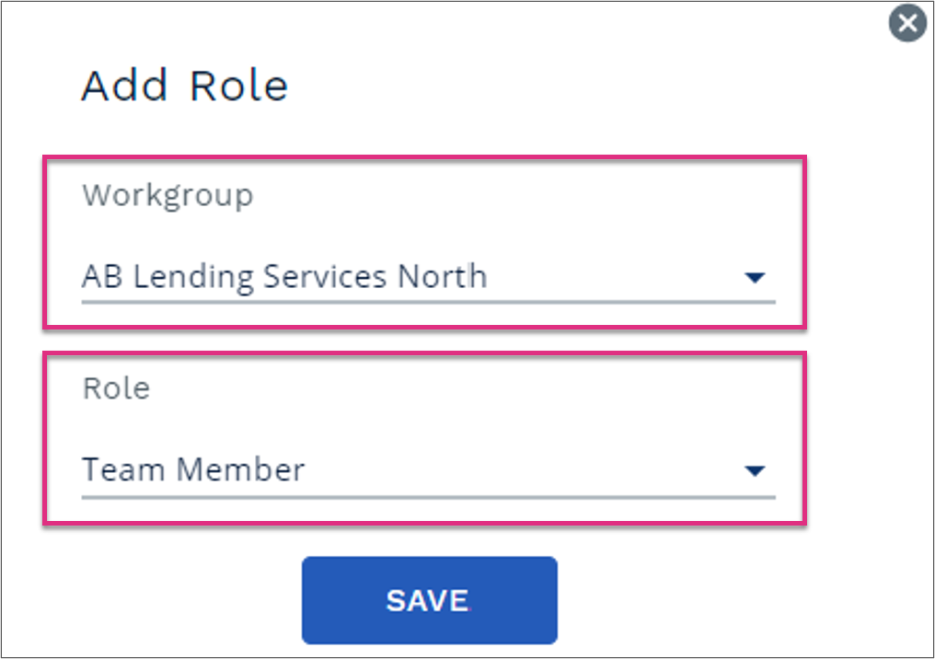Select the Team Member text
Screen dimensions: 935x659
(x=193, y=469)
